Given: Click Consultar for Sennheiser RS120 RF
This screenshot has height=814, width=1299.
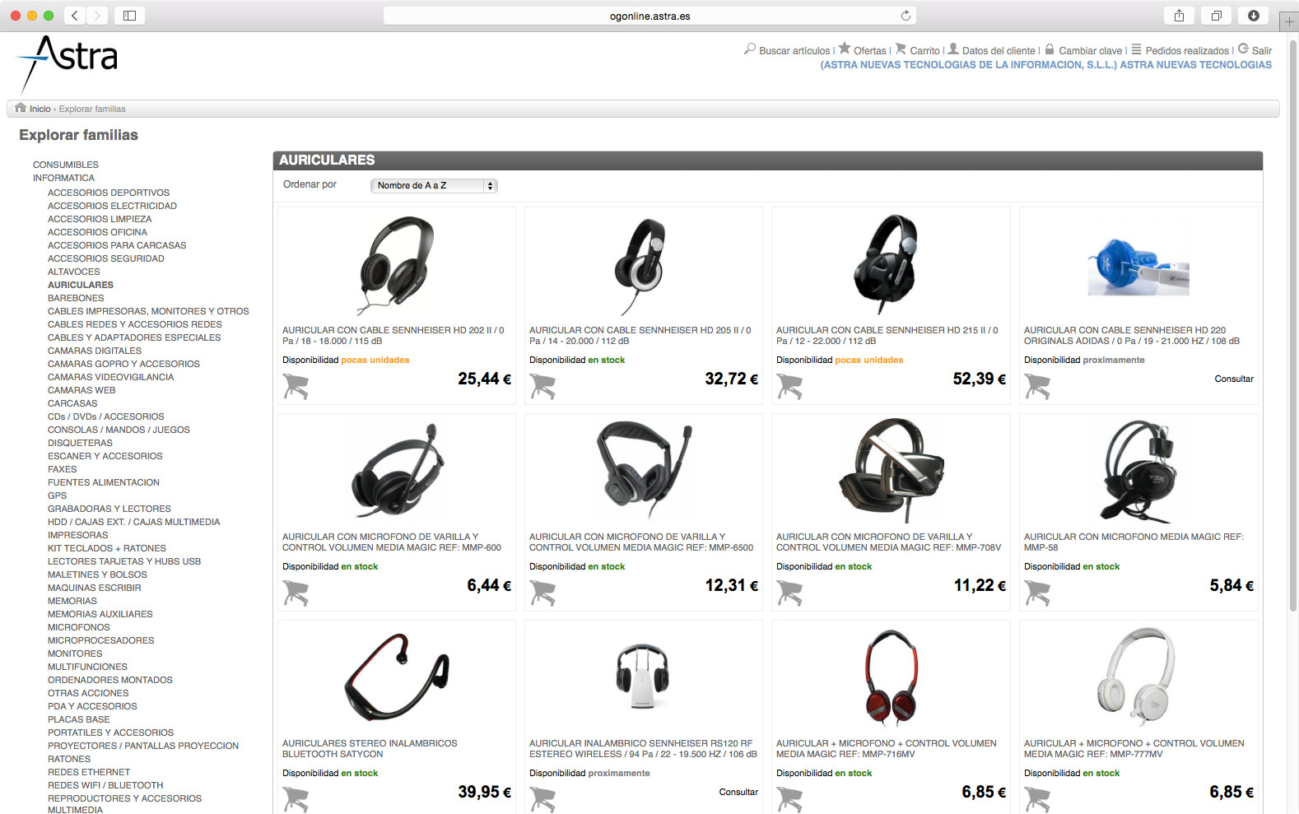Looking at the screenshot, I should [738, 792].
